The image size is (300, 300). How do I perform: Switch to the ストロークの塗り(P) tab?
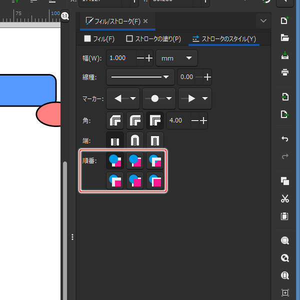pyautogui.click(x=153, y=38)
